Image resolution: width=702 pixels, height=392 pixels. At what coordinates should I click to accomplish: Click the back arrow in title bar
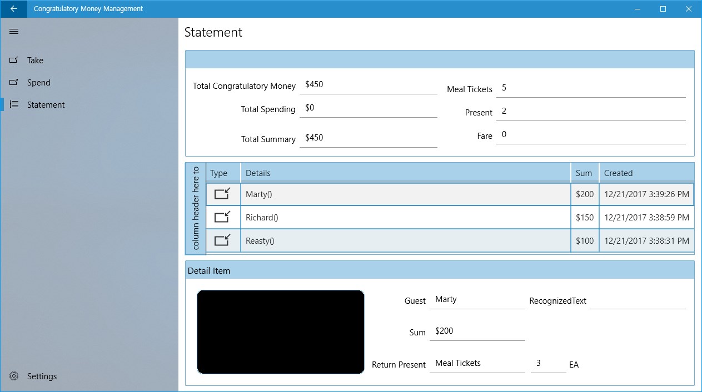[x=13, y=9]
